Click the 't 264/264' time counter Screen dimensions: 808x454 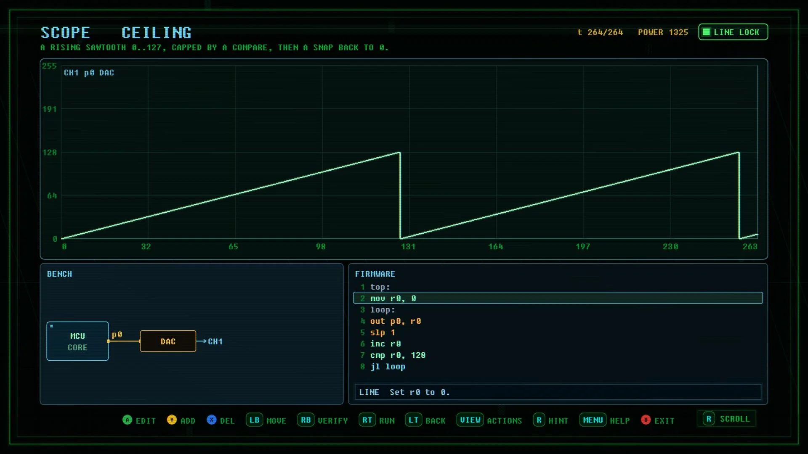coord(600,32)
